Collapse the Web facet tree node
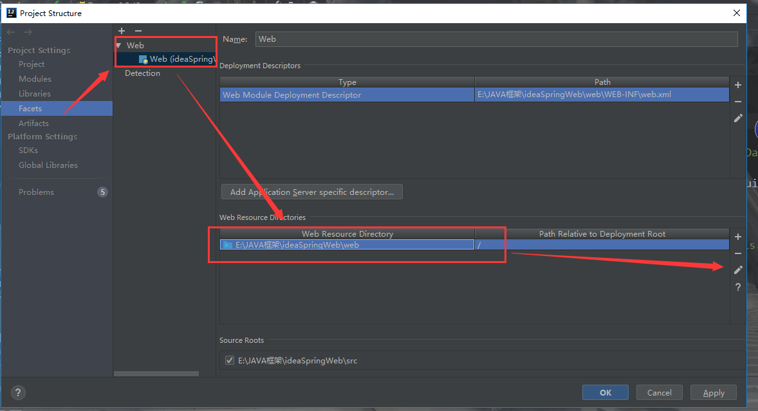Screen dimensions: 758x411 tap(119, 46)
